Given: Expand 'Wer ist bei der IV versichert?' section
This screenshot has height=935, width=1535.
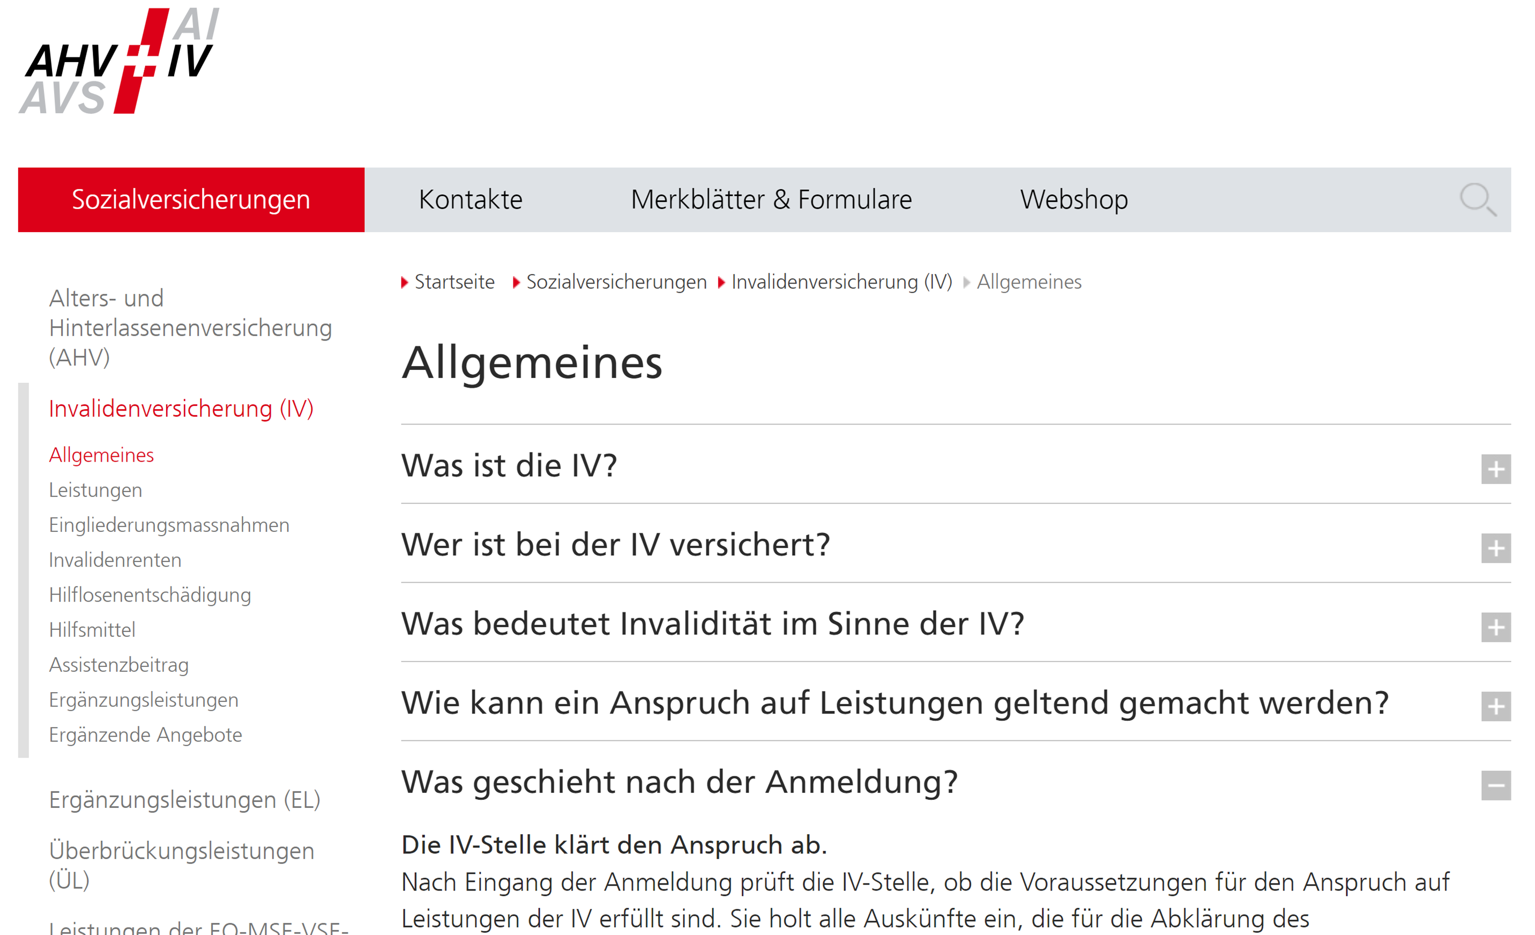Looking at the screenshot, I should click(x=1496, y=548).
